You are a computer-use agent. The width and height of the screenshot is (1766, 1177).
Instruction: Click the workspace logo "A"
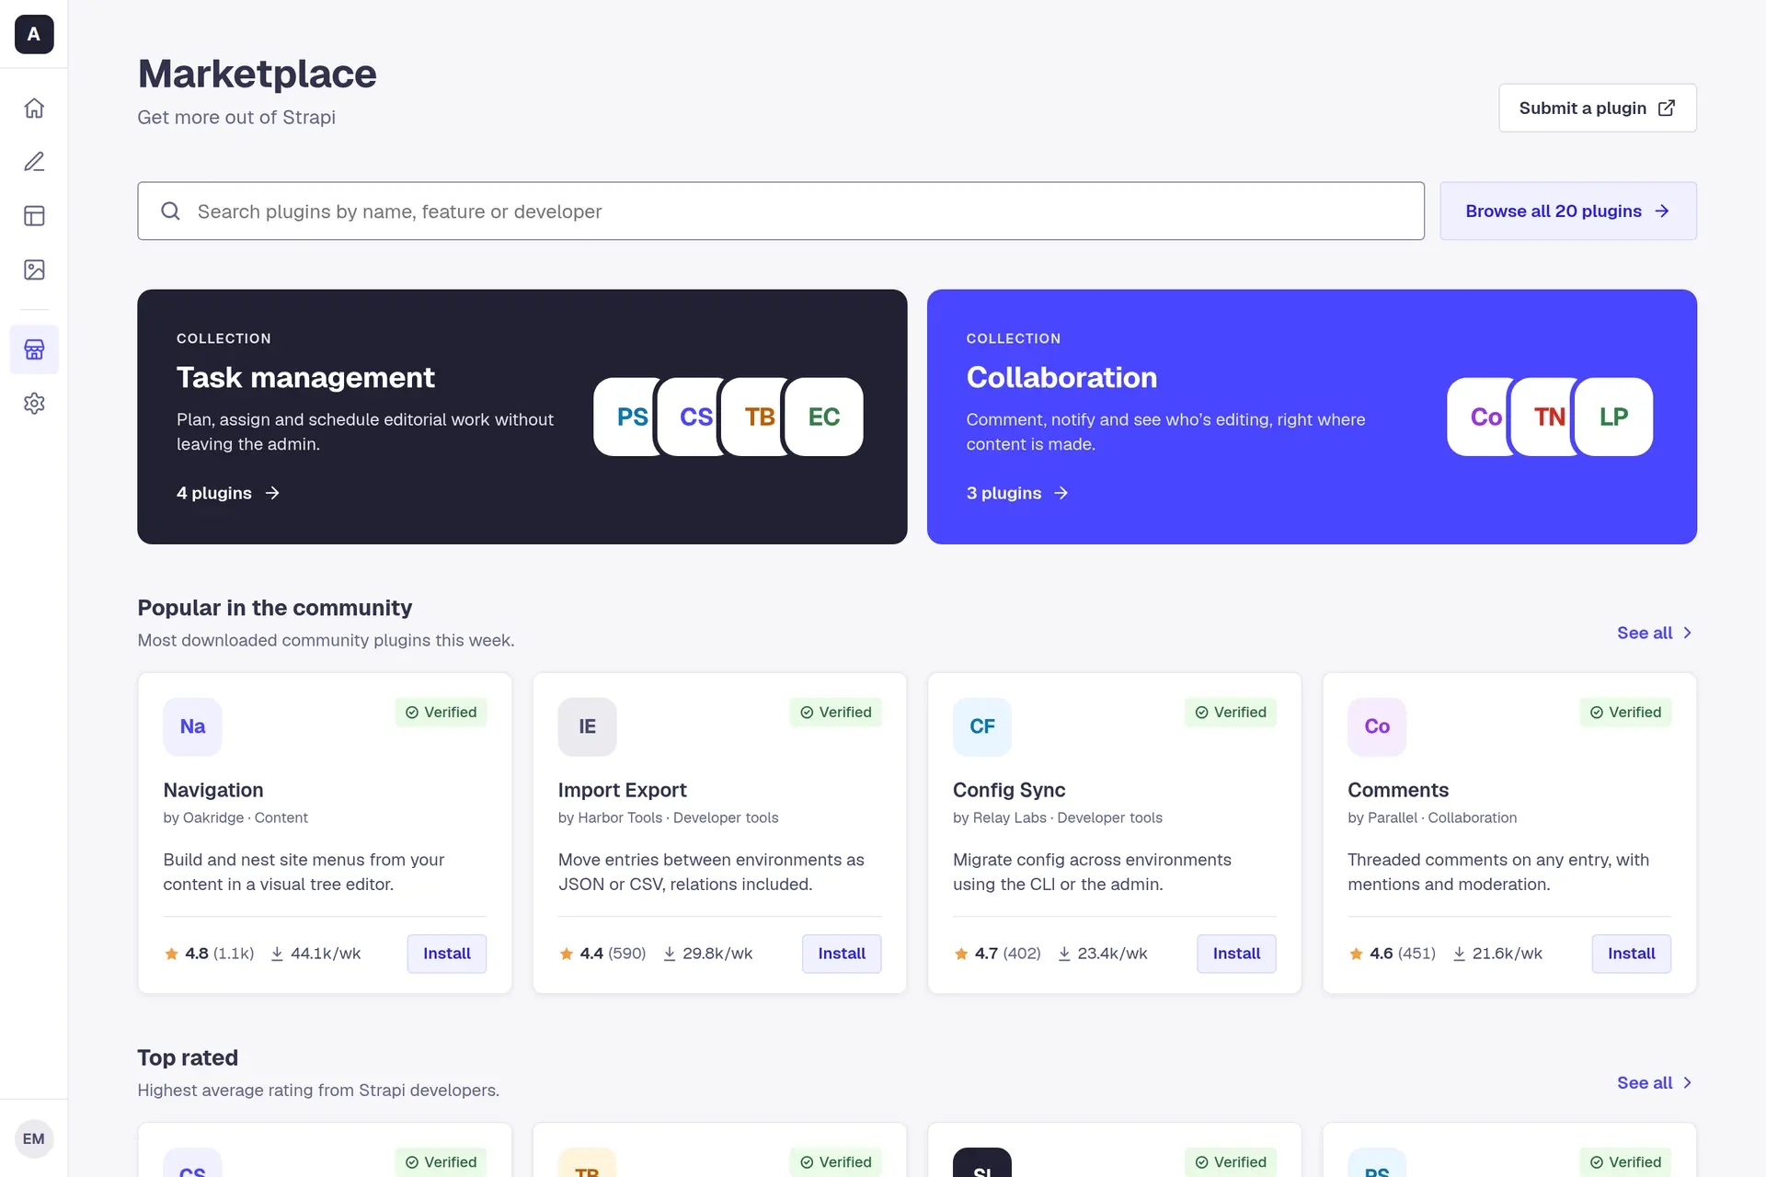pyautogui.click(x=34, y=34)
